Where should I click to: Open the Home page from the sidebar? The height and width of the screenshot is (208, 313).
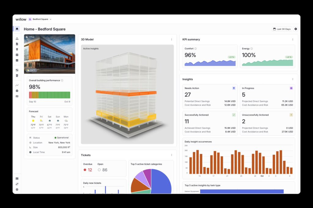(x=17, y=29)
